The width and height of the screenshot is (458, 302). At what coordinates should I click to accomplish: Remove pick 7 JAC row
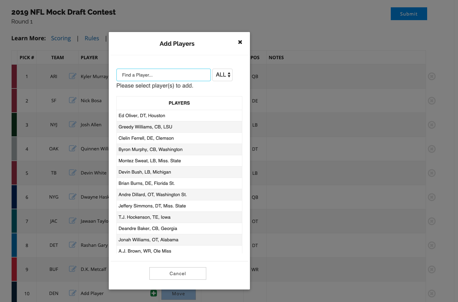[x=432, y=221]
